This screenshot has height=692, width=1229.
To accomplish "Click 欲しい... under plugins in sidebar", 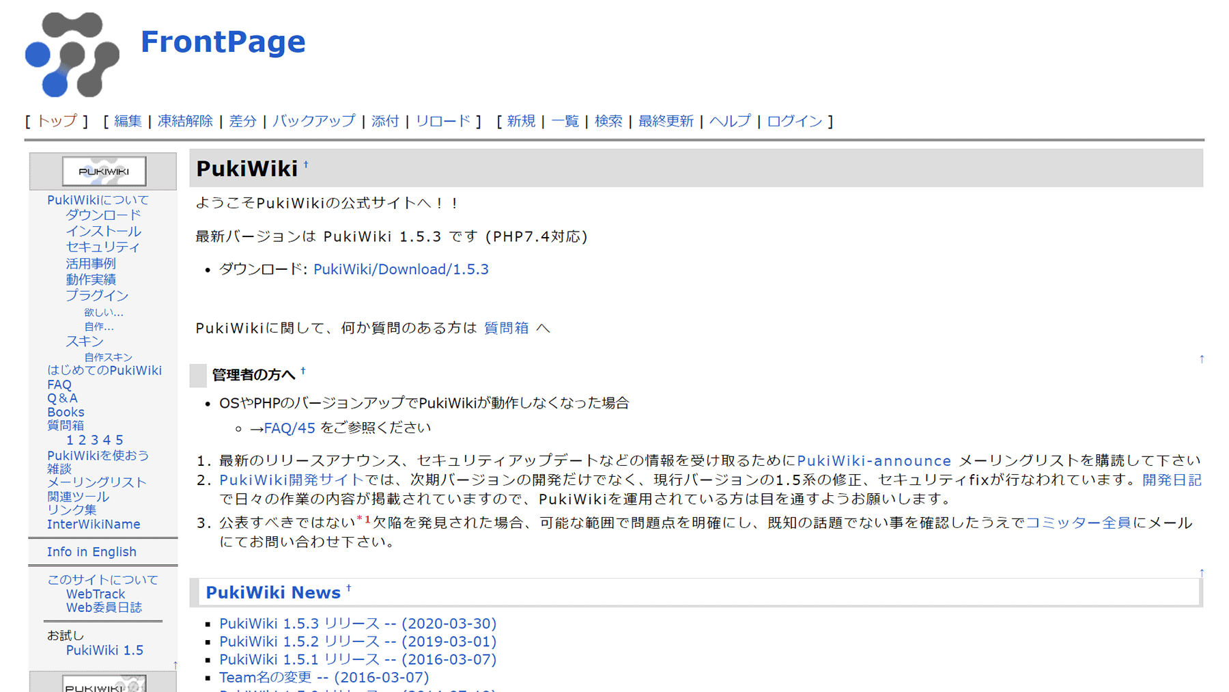I will [x=104, y=312].
